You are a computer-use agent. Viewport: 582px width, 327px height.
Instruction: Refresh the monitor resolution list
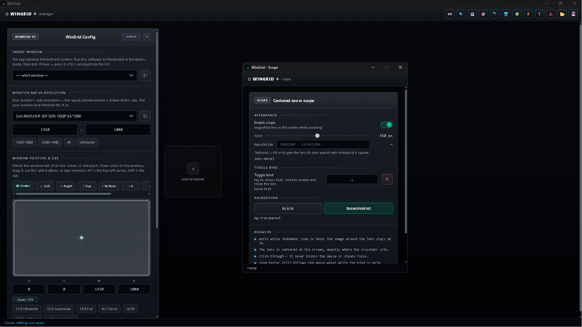[145, 116]
